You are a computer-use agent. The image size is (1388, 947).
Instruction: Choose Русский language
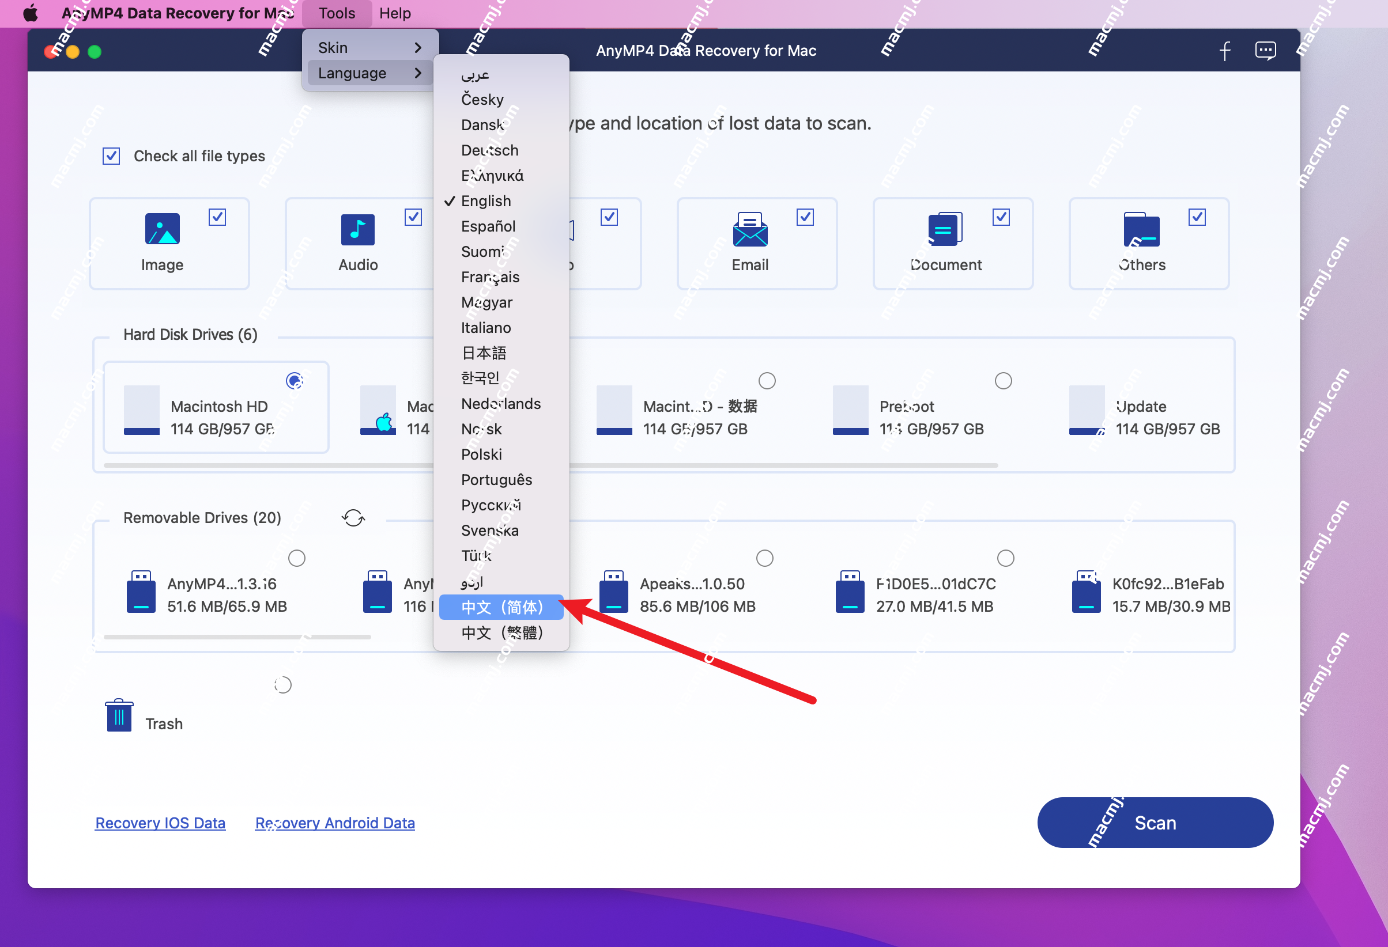click(x=501, y=505)
